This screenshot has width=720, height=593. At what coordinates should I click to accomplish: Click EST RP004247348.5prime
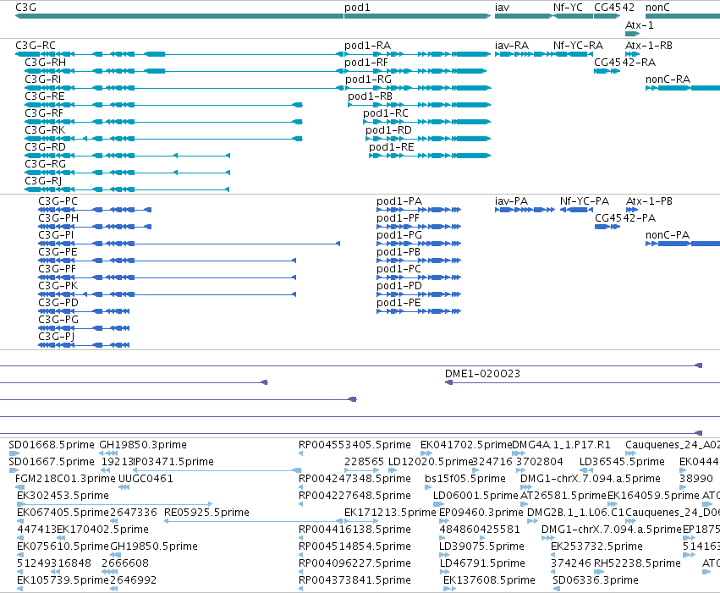click(300, 487)
